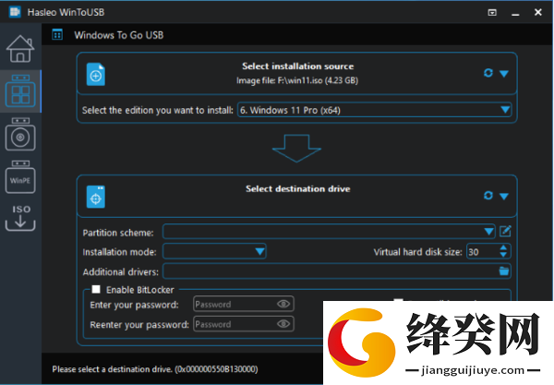This screenshot has width=554, height=385.
Task: Open the Windows edition dropdown list
Action: point(374,110)
